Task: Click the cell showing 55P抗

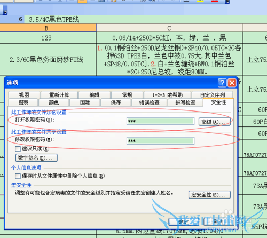Action: point(255,227)
